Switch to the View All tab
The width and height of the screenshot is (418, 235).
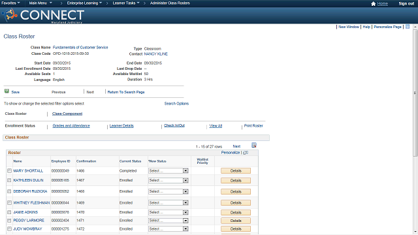(x=216, y=126)
